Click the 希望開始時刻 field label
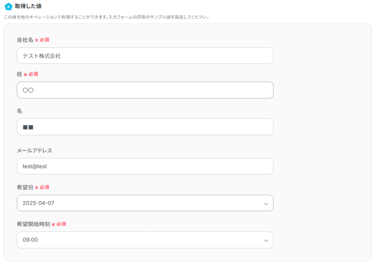 pyautogui.click(x=33, y=224)
